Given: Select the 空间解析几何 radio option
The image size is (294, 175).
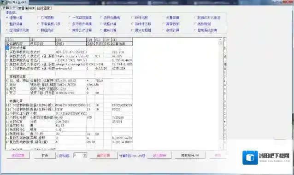Looking at the screenshot, I should tap(18, 30).
